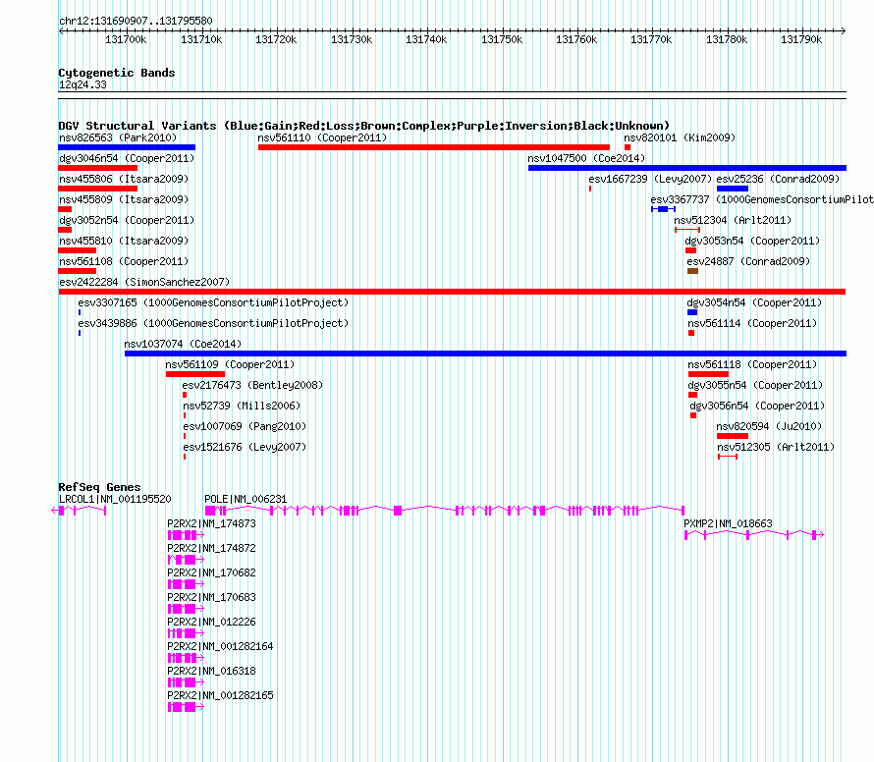Screen dimensions: 874x762
Task: Click the 131760k ruler tick label
Action: tap(576, 40)
